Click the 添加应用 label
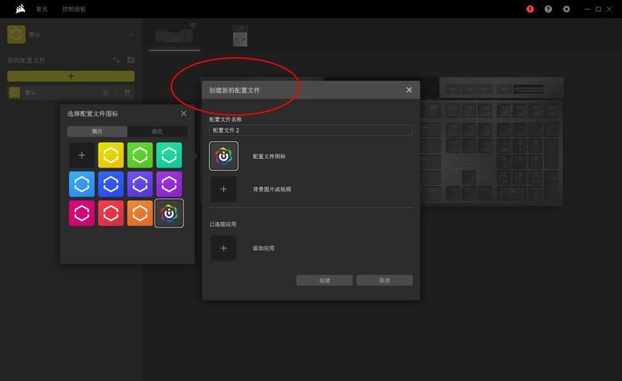The width and height of the screenshot is (622, 381). pyautogui.click(x=264, y=248)
